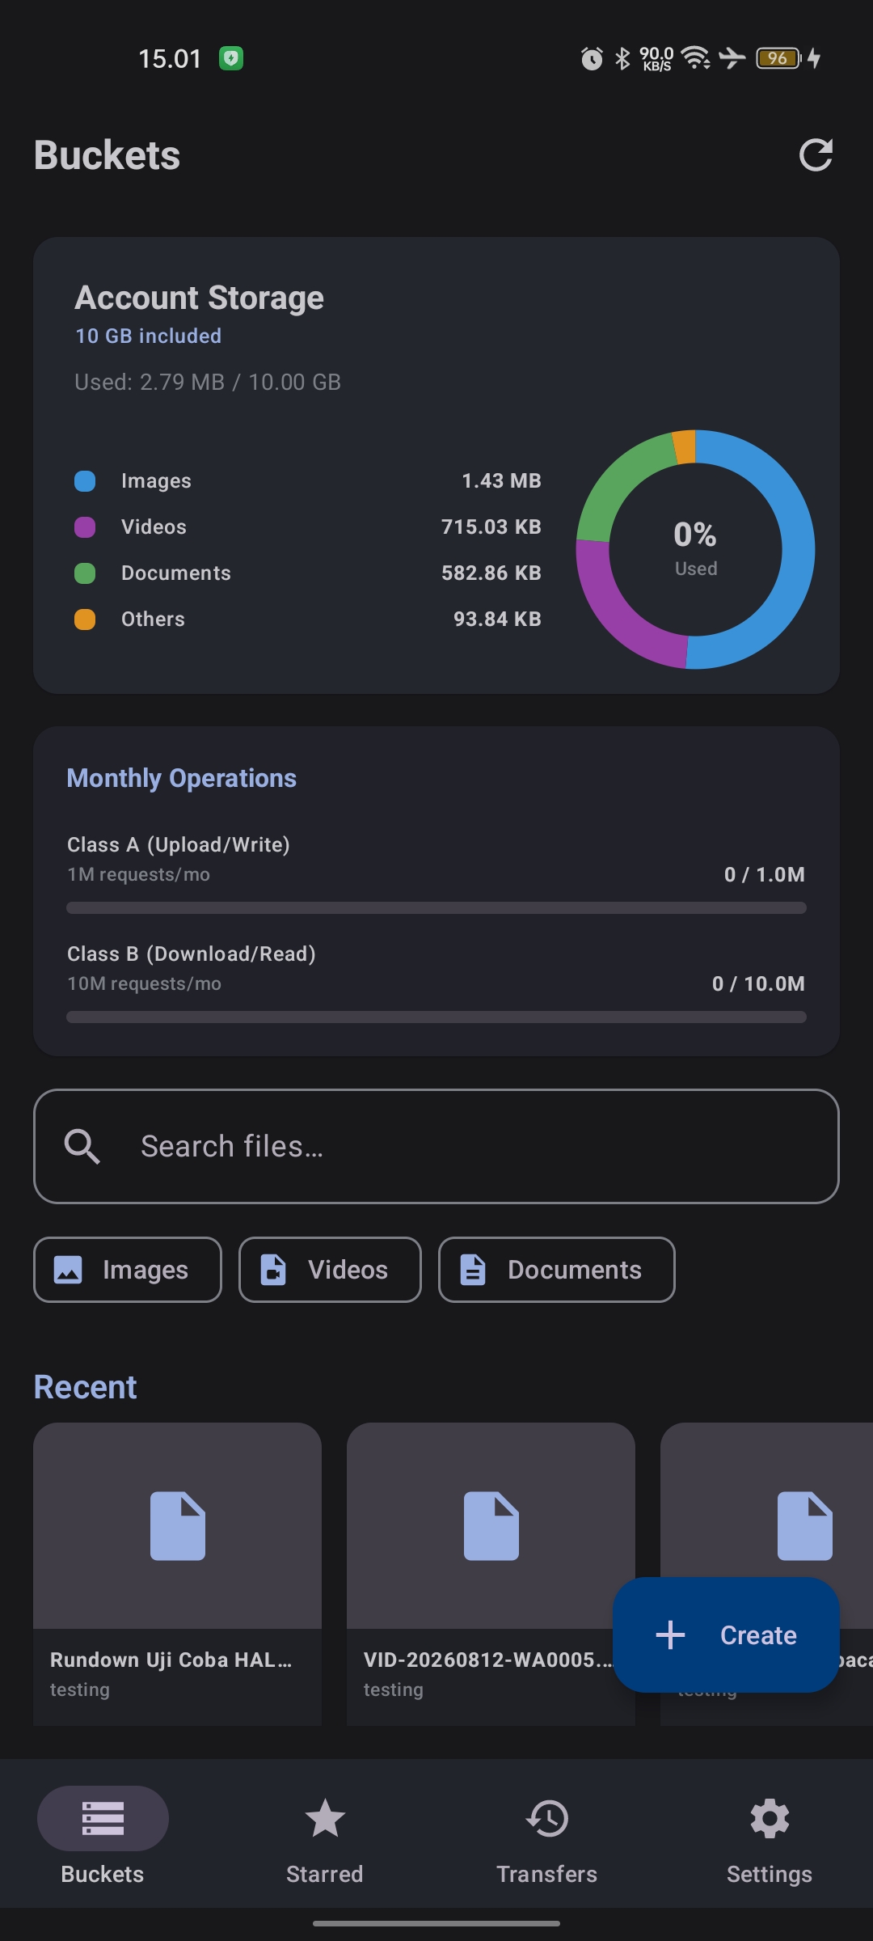The width and height of the screenshot is (873, 1941).
Task: Tap the Class A upload progress bar
Action: click(x=436, y=907)
